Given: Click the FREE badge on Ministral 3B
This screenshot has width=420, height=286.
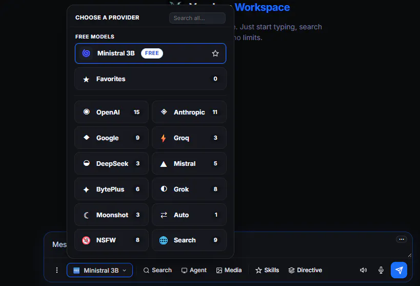Looking at the screenshot, I should 152,53.
